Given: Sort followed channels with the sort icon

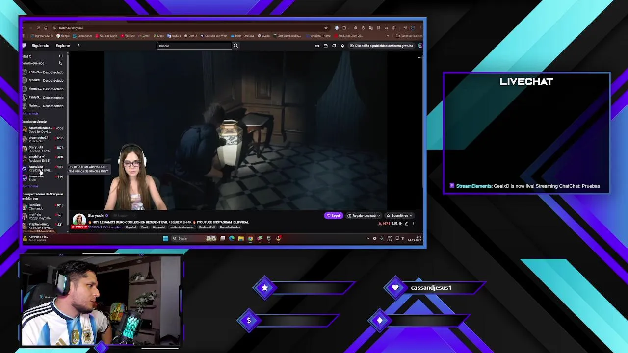Looking at the screenshot, I should [60, 63].
